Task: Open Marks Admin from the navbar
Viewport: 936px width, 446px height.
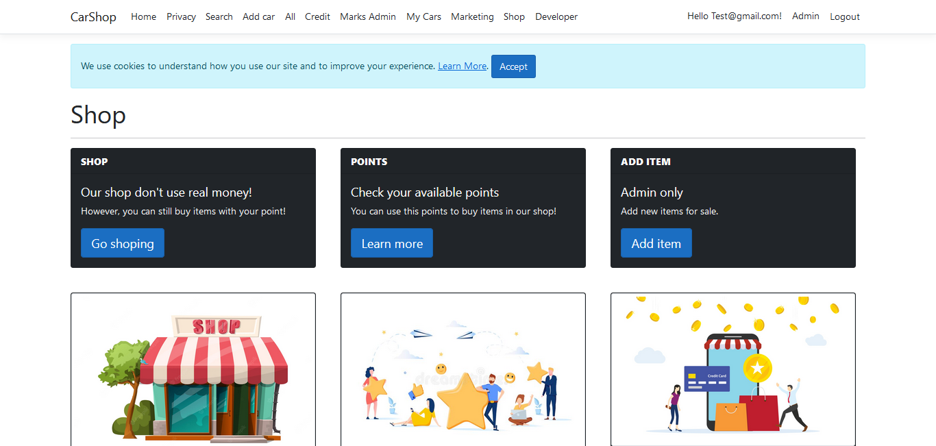Action: (x=367, y=16)
